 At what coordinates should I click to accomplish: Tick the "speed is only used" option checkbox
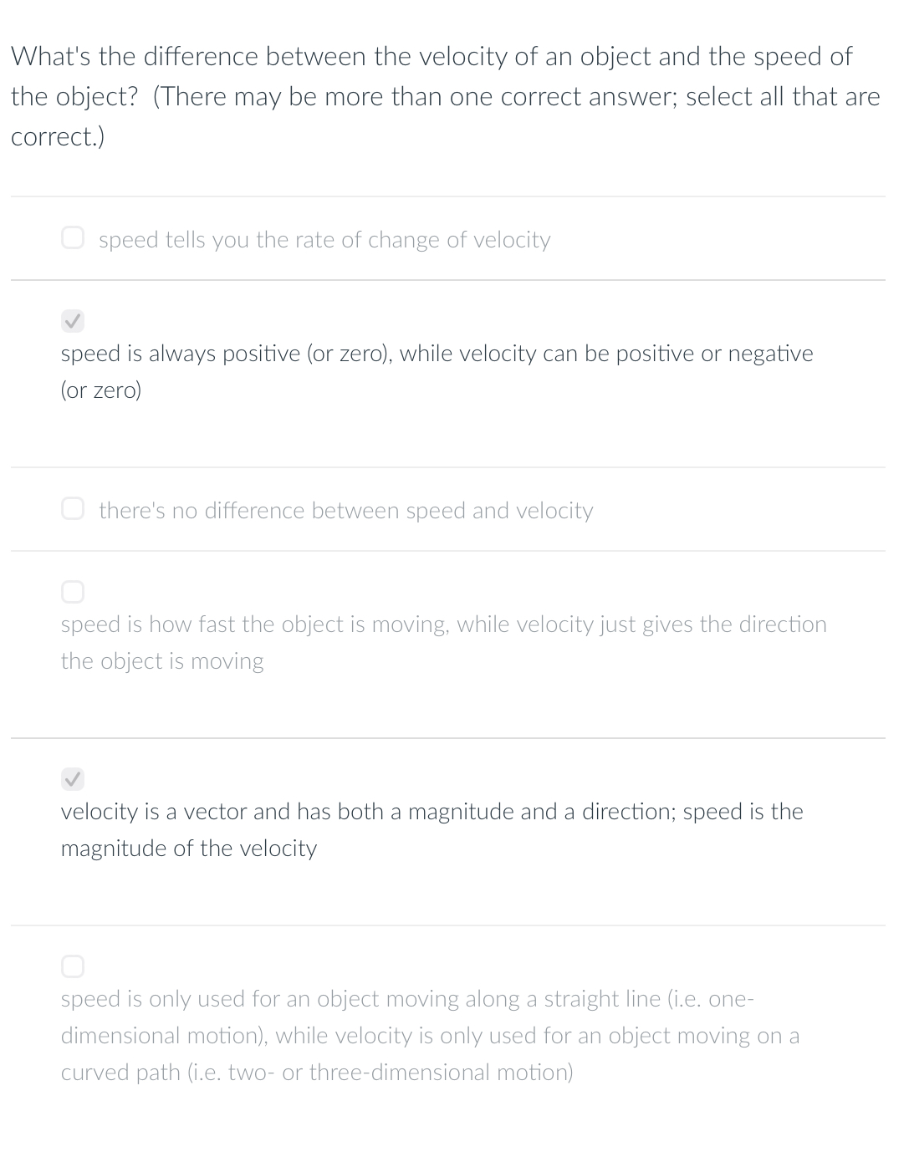[x=73, y=966]
